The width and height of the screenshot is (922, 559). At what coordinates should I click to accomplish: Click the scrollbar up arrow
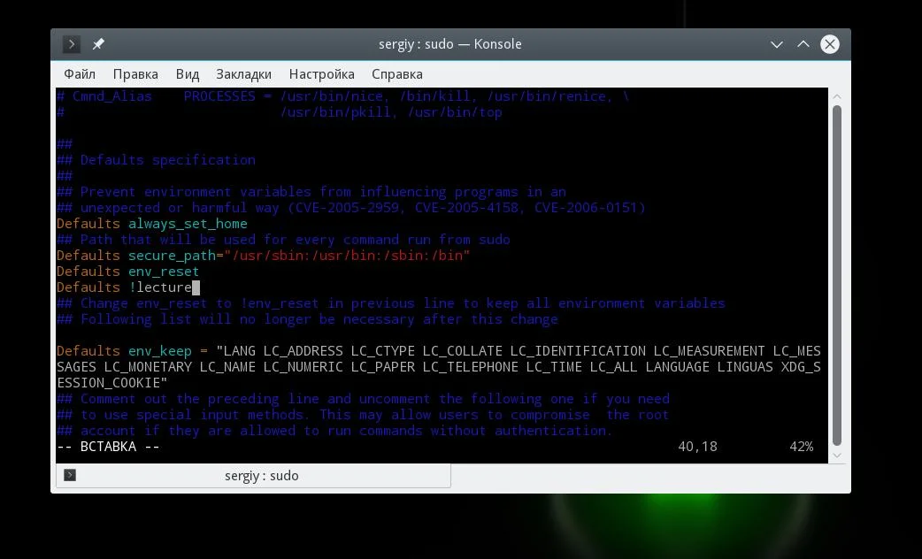coord(837,96)
